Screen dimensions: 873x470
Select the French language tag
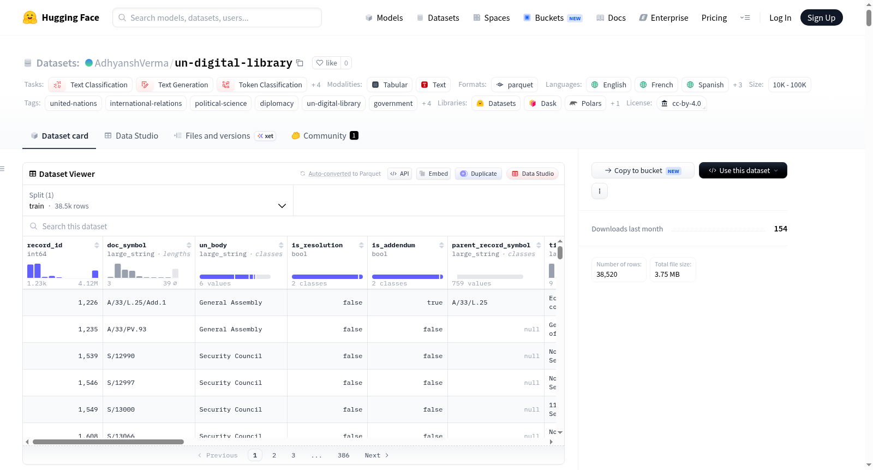pyautogui.click(x=656, y=85)
